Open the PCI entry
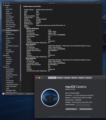The width and height of the screenshot is (106, 120). pyautogui.click(x=7, y=36)
